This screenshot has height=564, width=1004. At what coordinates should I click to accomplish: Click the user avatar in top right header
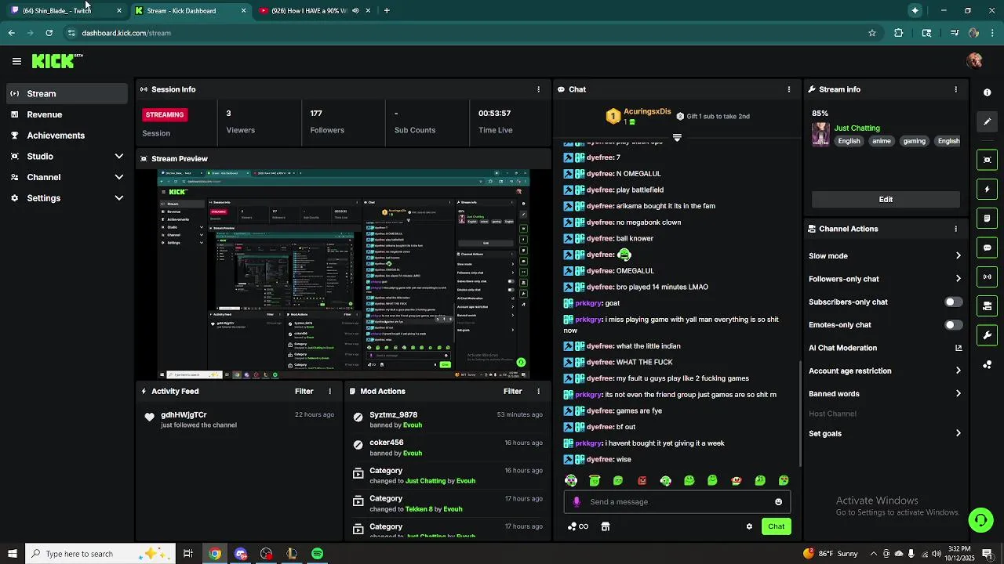975,61
